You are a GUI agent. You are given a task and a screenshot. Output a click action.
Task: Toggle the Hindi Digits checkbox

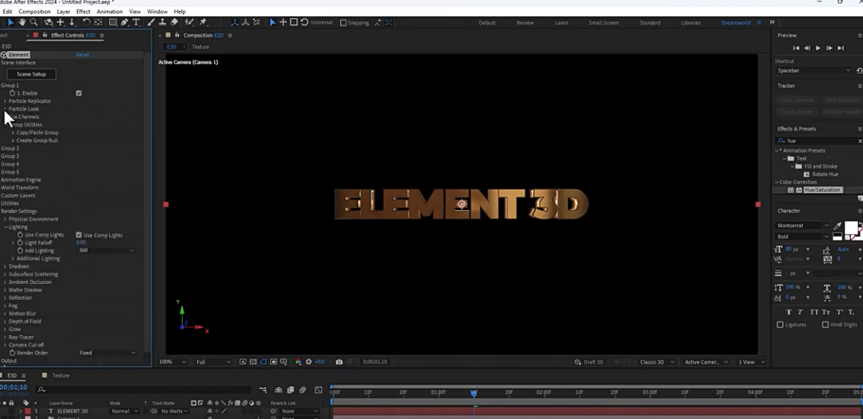tap(825, 325)
